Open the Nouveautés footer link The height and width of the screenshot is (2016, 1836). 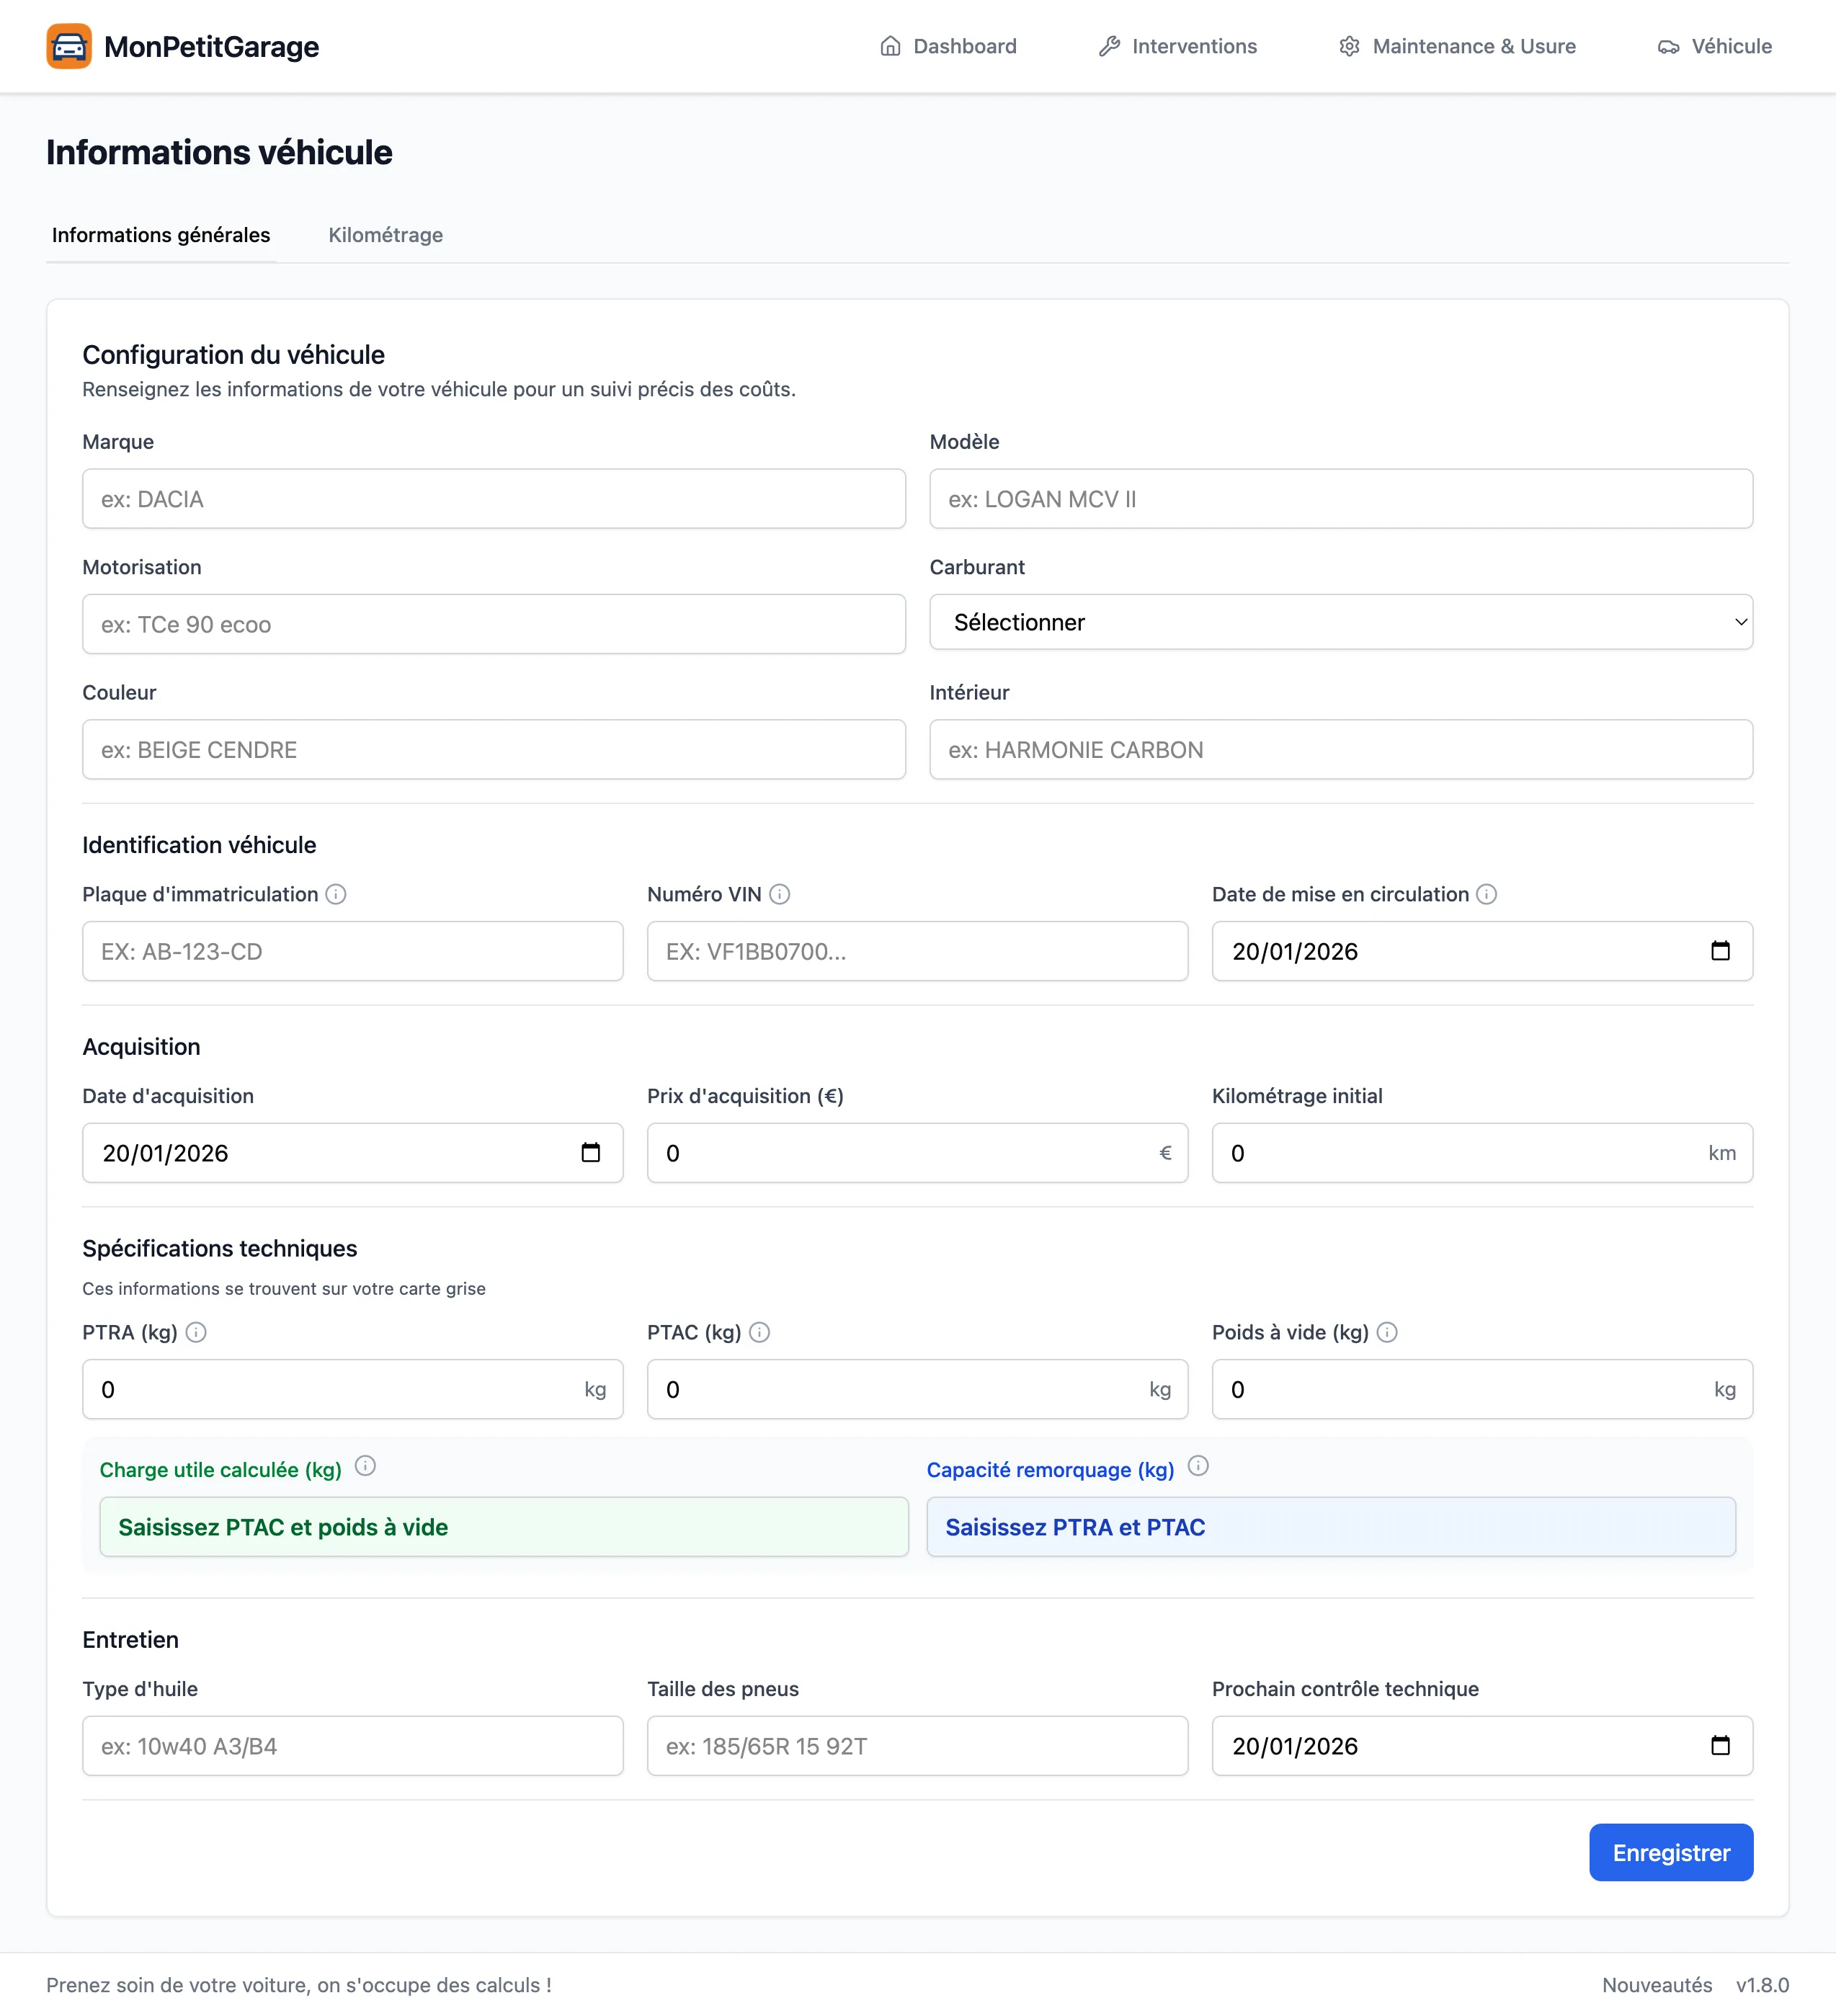[x=1656, y=1985]
